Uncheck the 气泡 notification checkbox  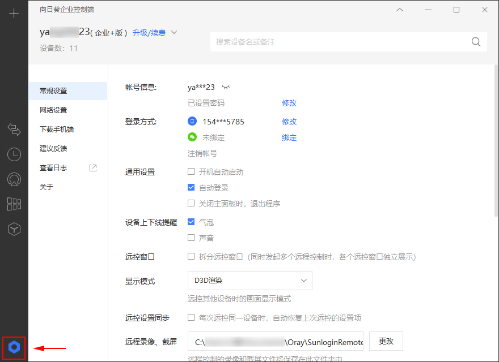(x=191, y=222)
